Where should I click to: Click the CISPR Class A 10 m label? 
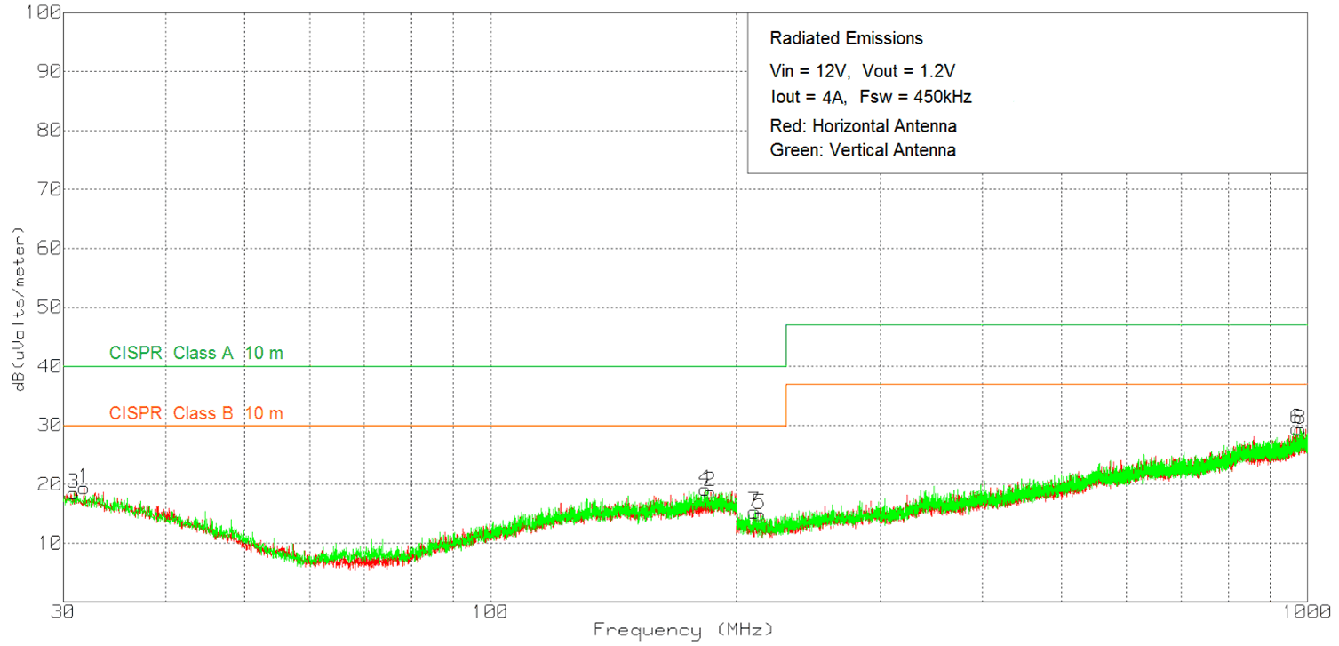(197, 352)
